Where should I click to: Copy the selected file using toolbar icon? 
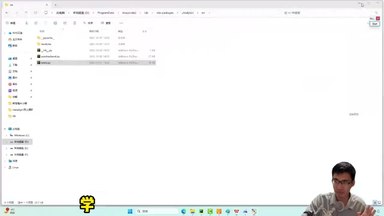pos(36,23)
